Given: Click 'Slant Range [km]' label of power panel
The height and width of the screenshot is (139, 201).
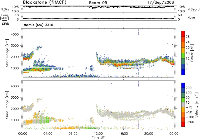Looking at the screenshot, I should (x=7, y=53).
